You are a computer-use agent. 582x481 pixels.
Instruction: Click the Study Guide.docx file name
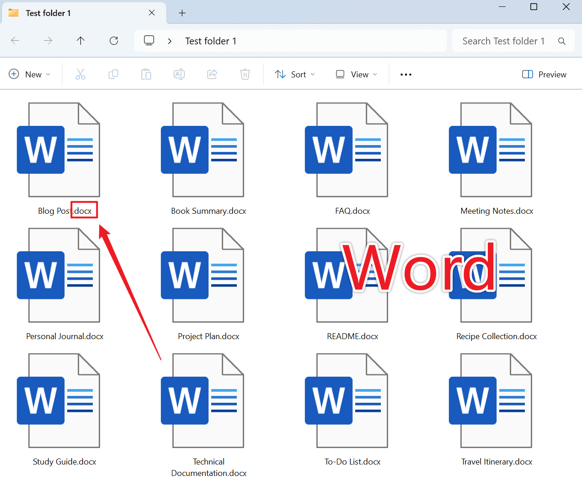[x=64, y=462]
